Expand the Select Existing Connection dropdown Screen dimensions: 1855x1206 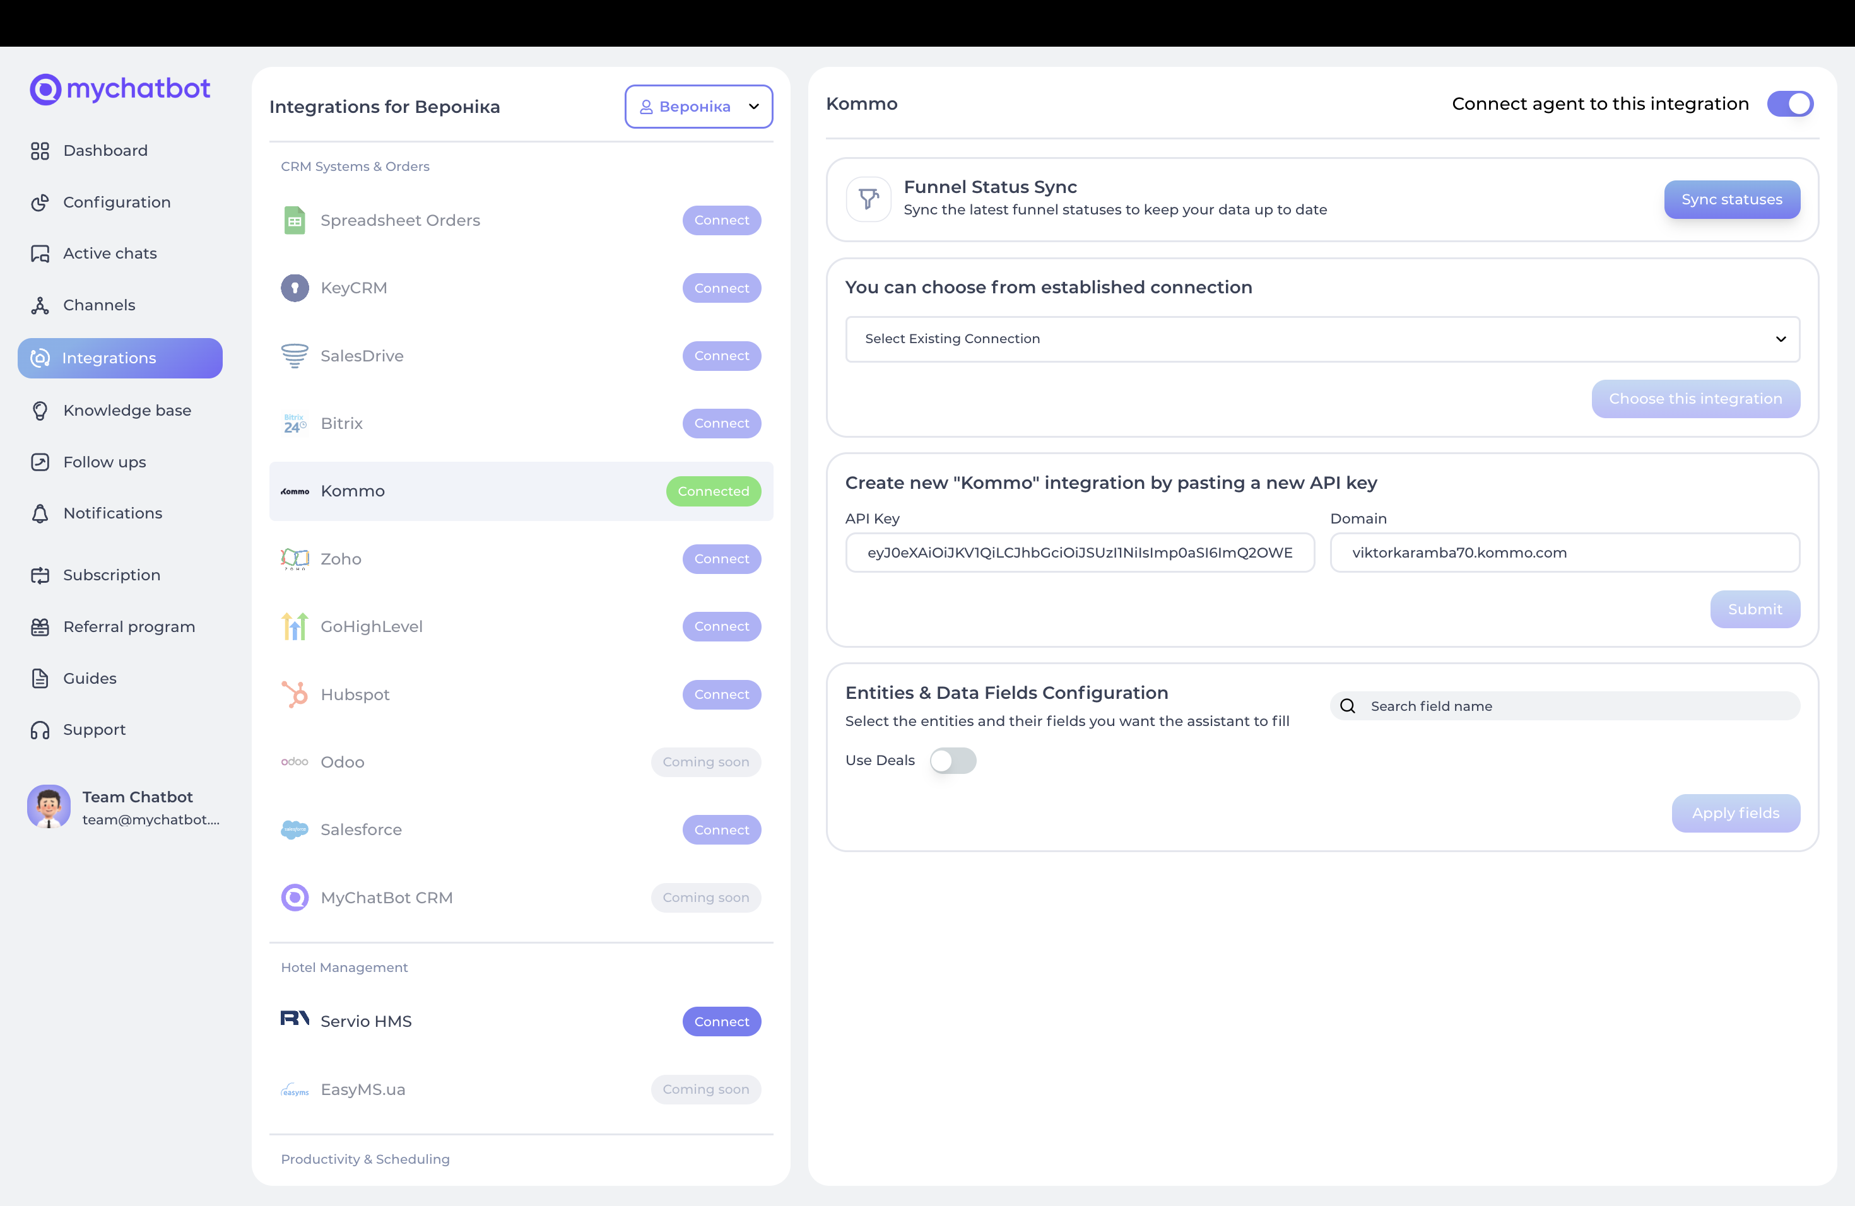point(1322,339)
